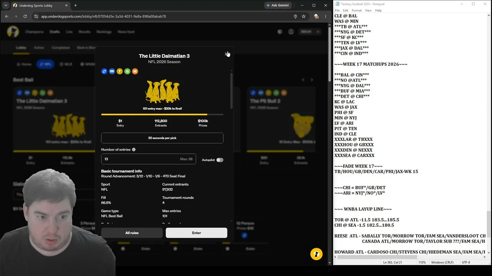This screenshot has height=276, width=492.
Task: Click the Number of entries input field
Action: click(148, 159)
